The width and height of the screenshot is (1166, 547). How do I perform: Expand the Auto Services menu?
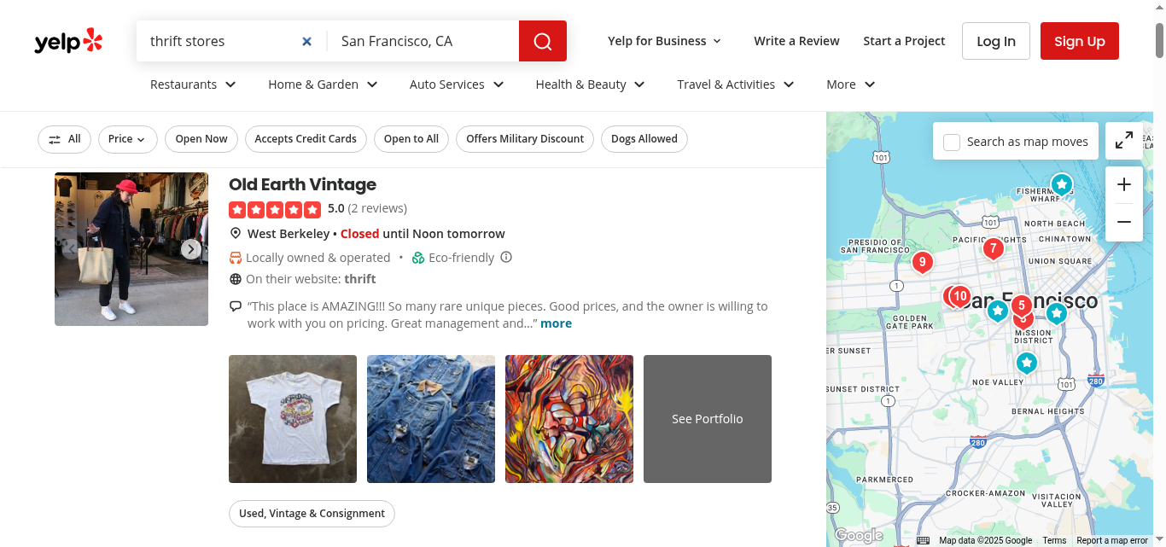[457, 84]
